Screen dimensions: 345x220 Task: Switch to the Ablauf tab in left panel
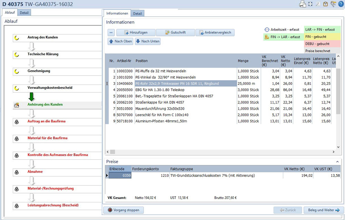click(10, 12)
